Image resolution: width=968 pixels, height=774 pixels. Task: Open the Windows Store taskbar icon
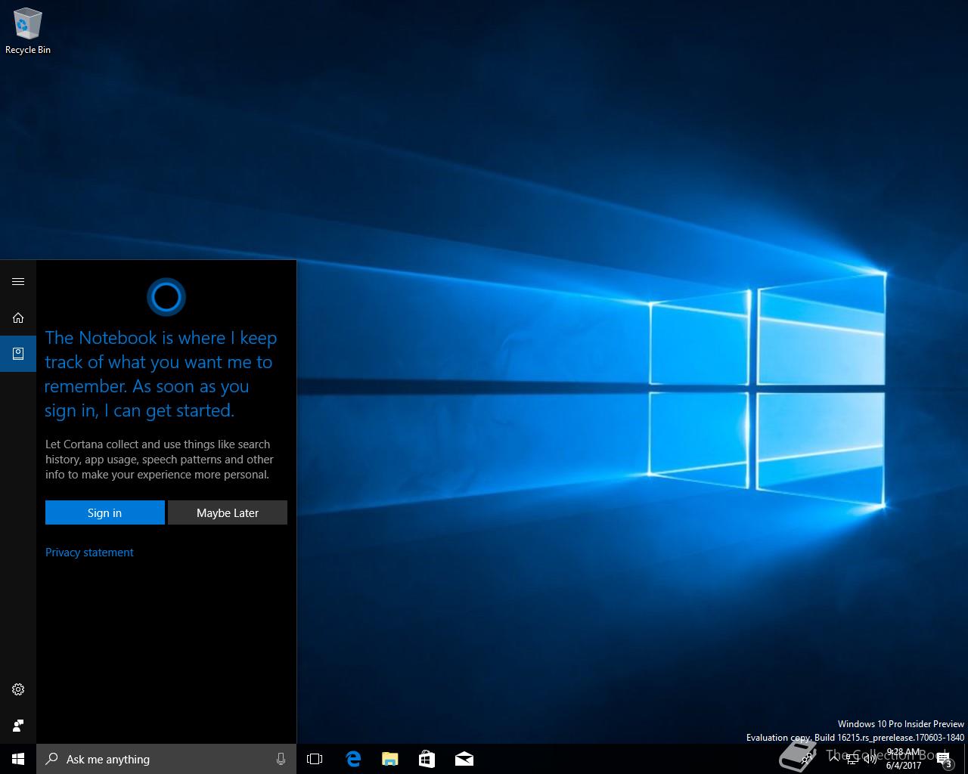427,759
